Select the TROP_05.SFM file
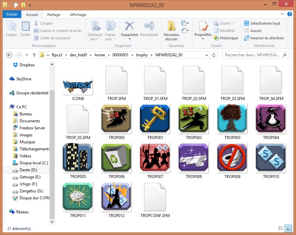Viewport: 296px width, 235px height. (78, 122)
